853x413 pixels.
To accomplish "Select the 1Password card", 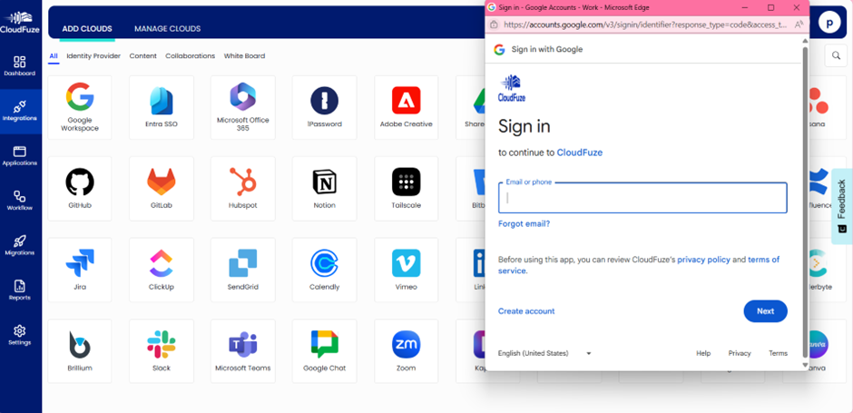I will pos(325,107).
